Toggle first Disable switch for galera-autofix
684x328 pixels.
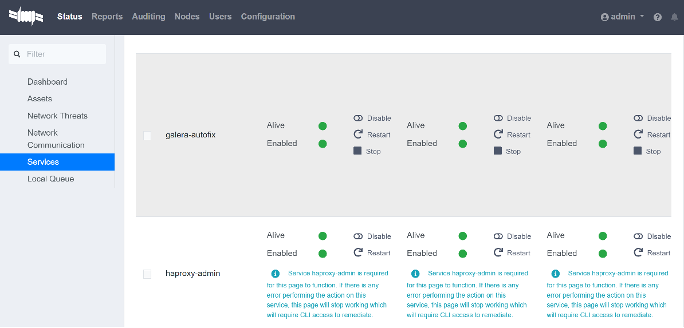click(x=358, y=118)
